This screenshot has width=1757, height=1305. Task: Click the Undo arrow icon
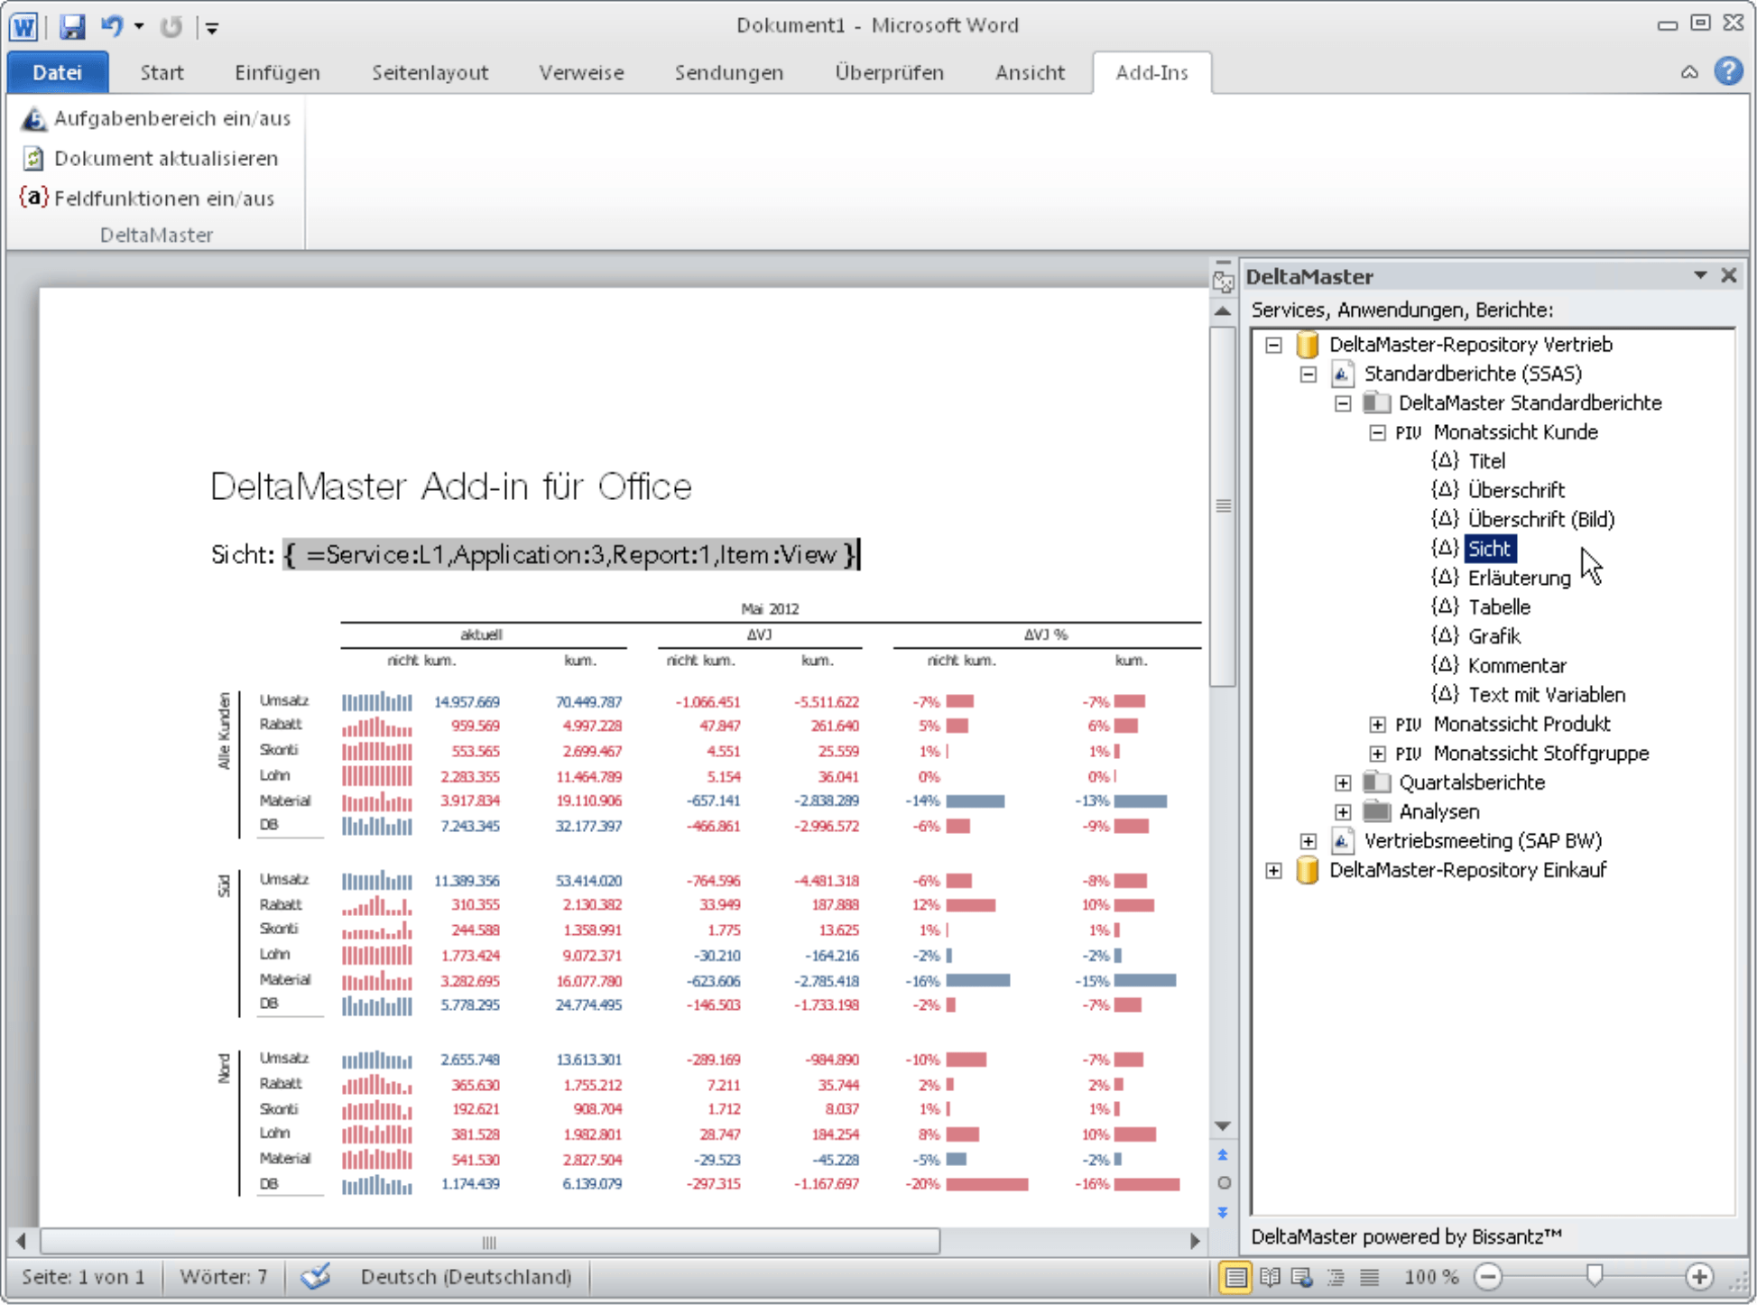[x=112, y=25]
